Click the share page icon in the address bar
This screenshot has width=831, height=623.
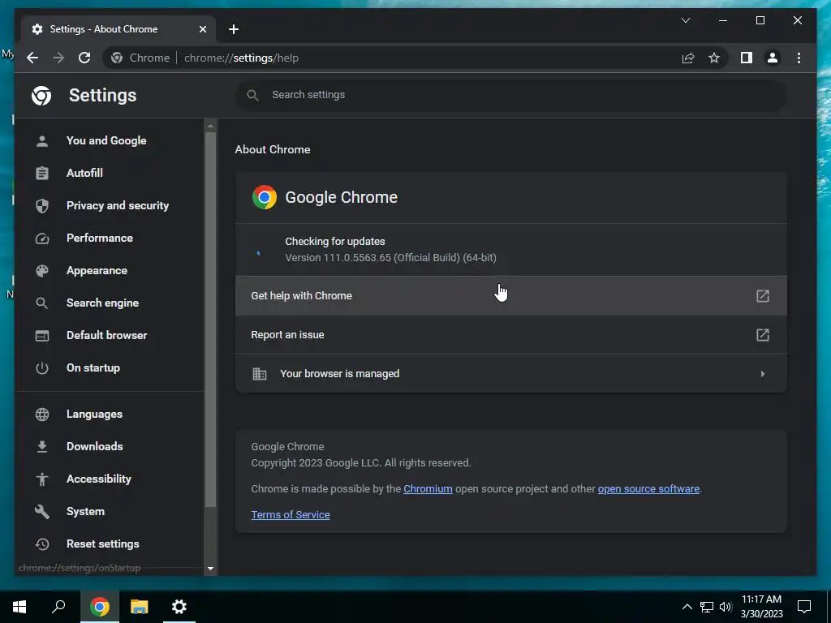pyautogui.click(x=688, y=58)
